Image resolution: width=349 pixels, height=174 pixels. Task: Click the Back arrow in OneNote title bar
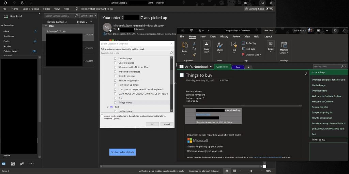183,31
